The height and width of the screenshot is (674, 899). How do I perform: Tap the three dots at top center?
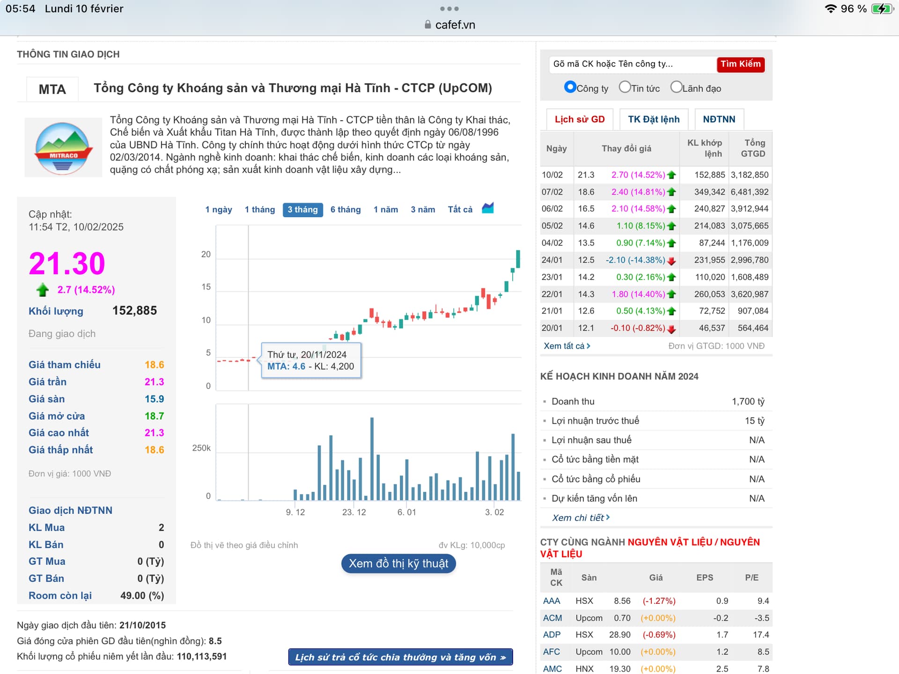(449, 9)
